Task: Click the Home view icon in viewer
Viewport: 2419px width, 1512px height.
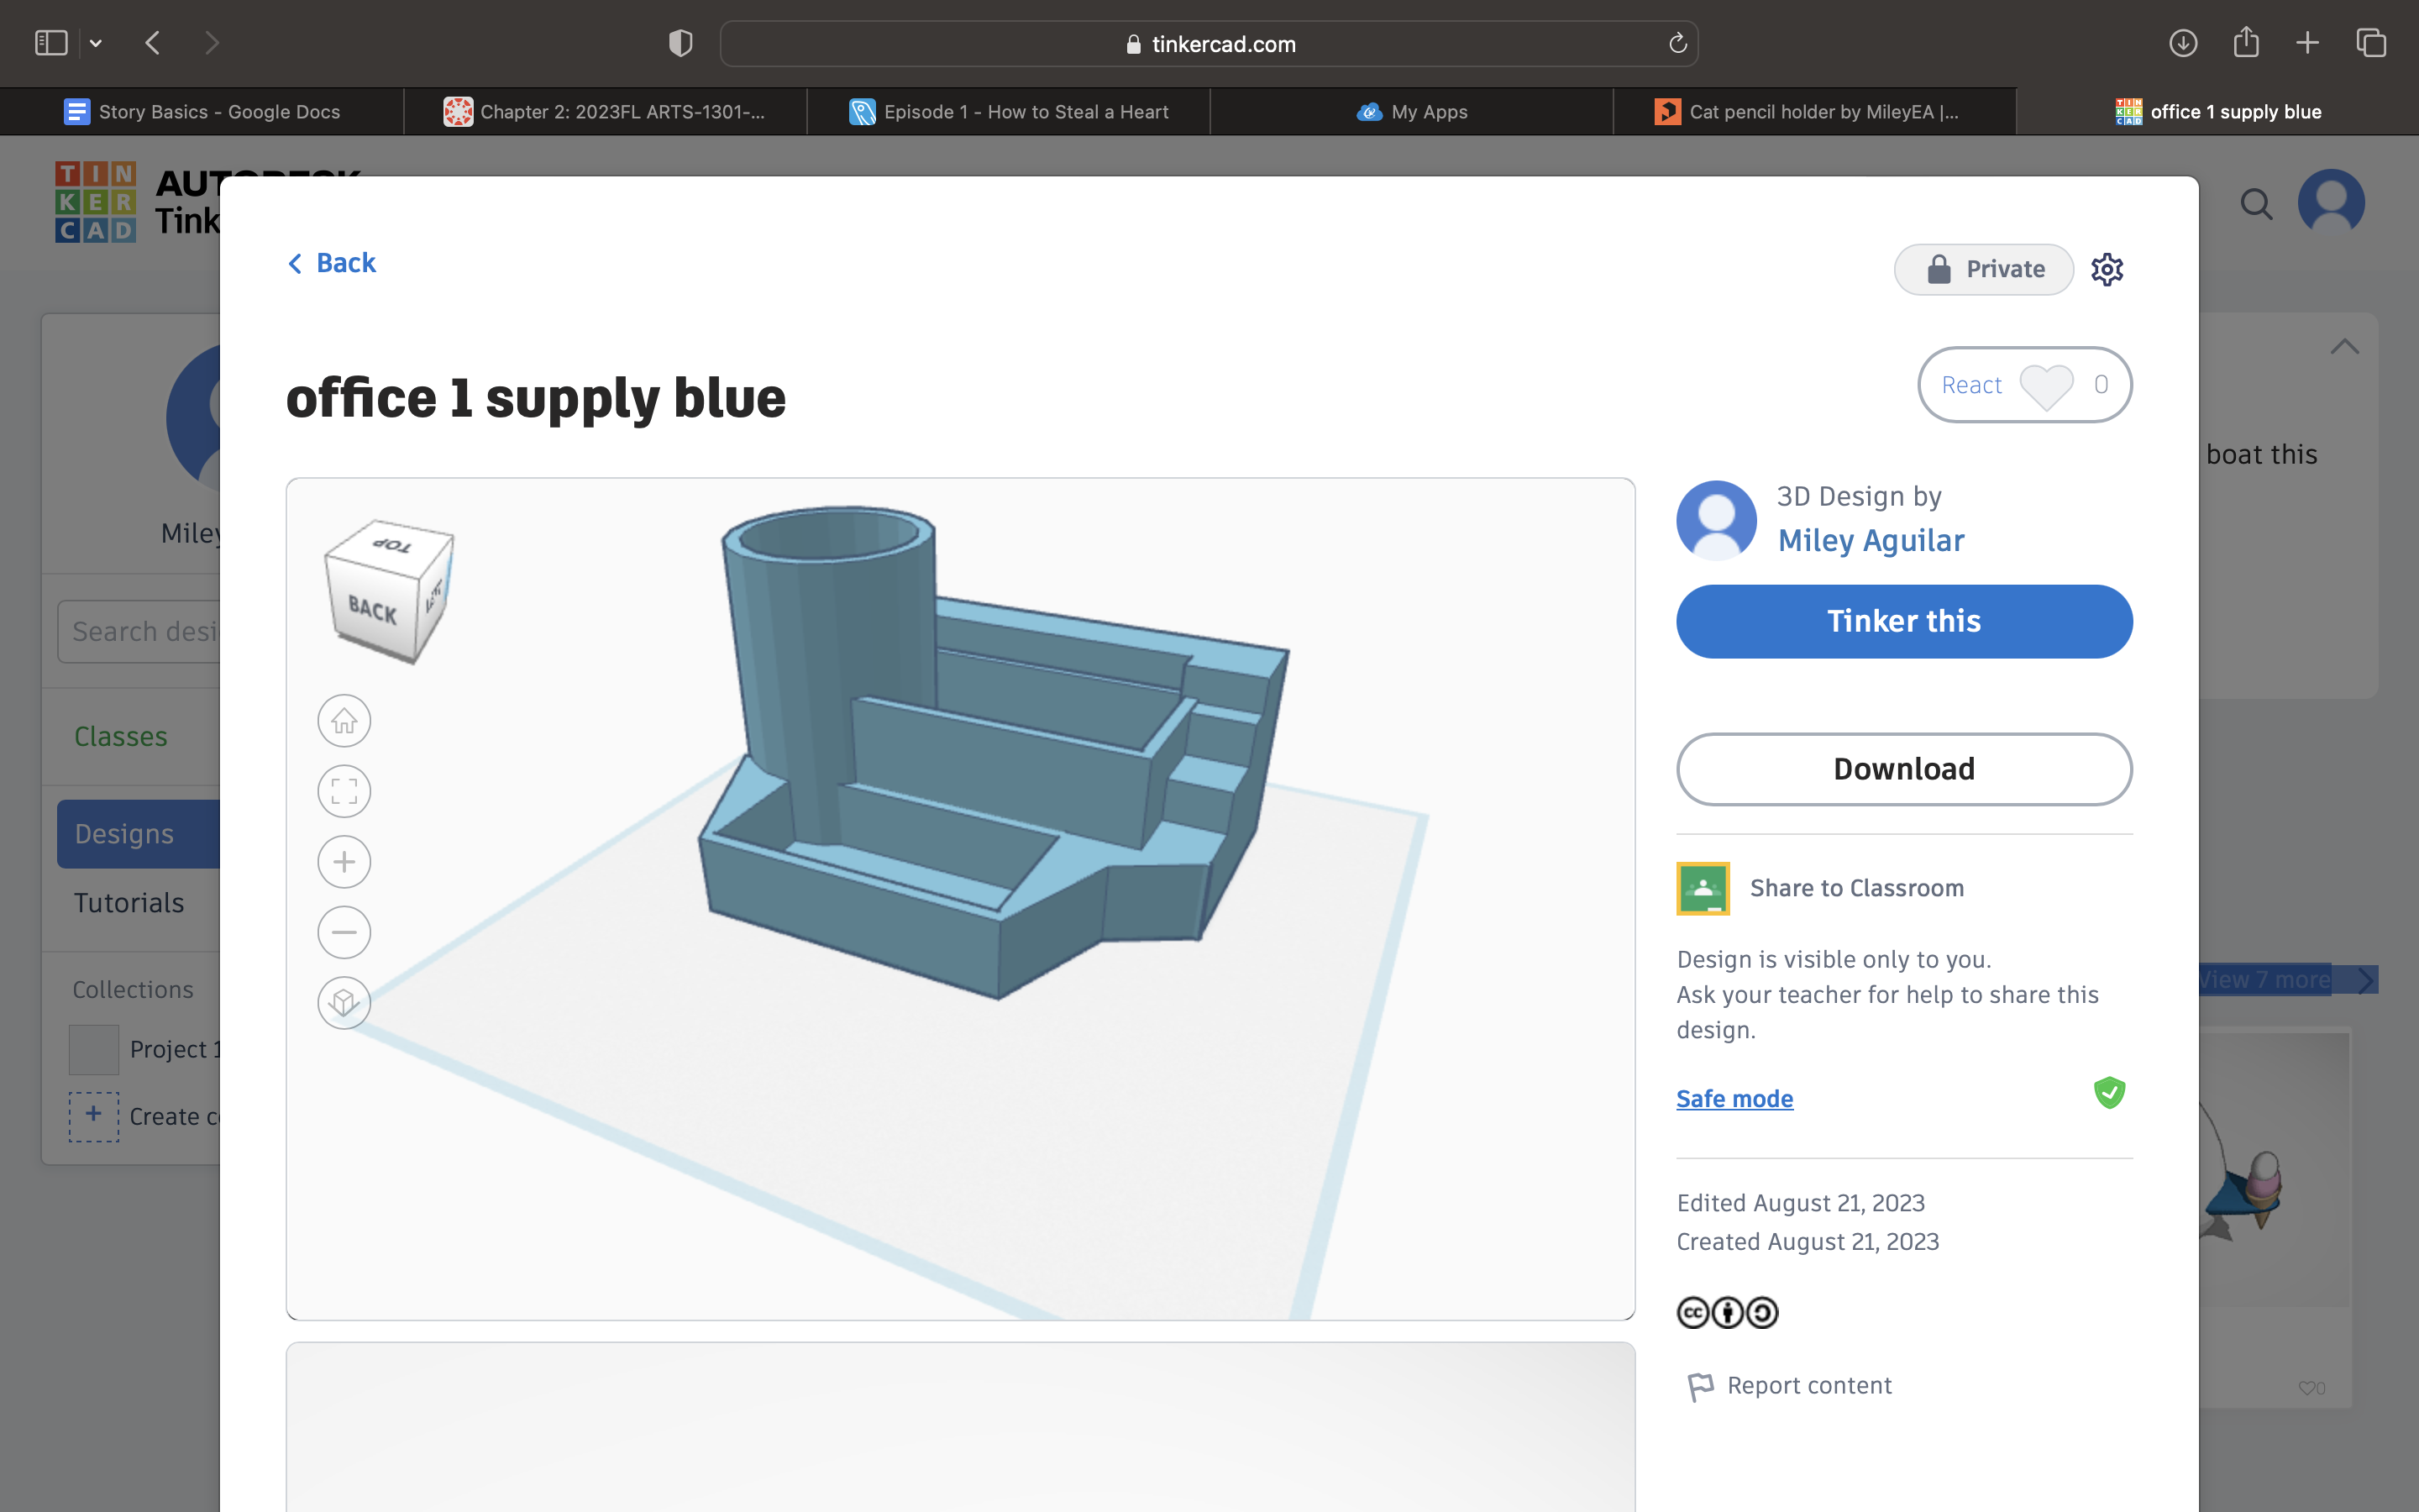Action: [x=344, y=721]
